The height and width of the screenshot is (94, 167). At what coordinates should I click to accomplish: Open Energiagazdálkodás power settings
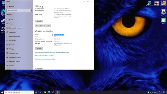click(15, 37)
